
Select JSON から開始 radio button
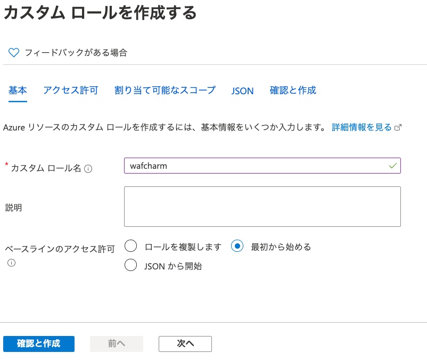[x=131, y=265]
